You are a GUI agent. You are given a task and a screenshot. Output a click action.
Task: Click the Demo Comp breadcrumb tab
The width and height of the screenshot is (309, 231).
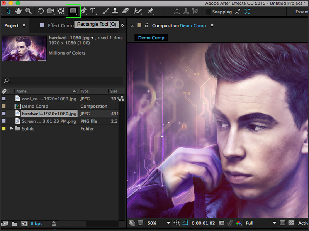(151, 38)
